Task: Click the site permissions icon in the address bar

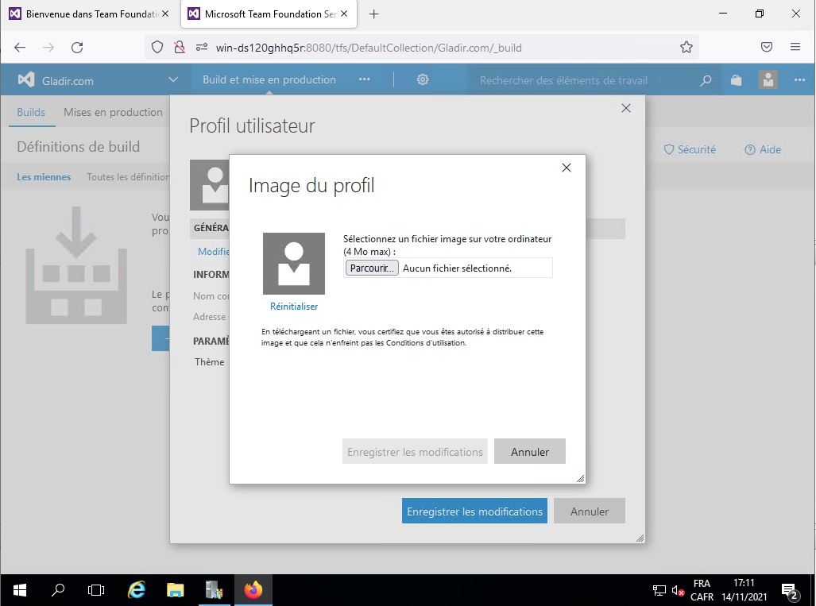Action: click(202, 48)
